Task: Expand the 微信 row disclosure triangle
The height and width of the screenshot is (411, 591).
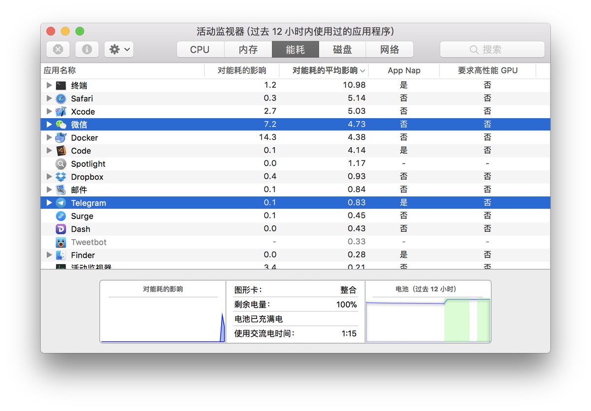Action: pyautogui.click(x=49, y=125)
